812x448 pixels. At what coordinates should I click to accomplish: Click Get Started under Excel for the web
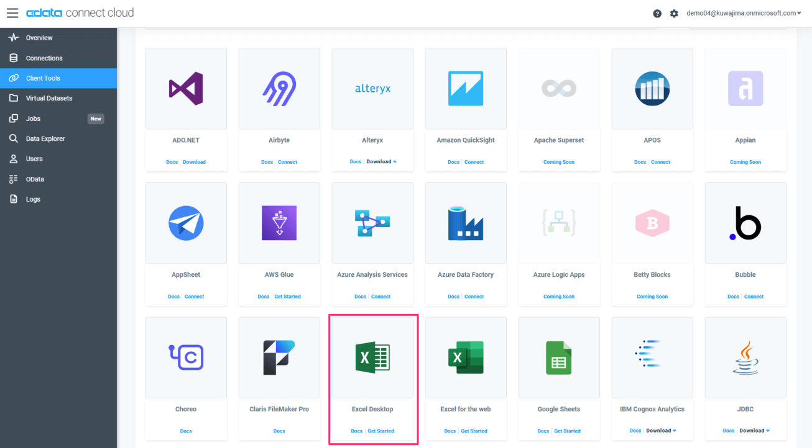tap(474, 431)
